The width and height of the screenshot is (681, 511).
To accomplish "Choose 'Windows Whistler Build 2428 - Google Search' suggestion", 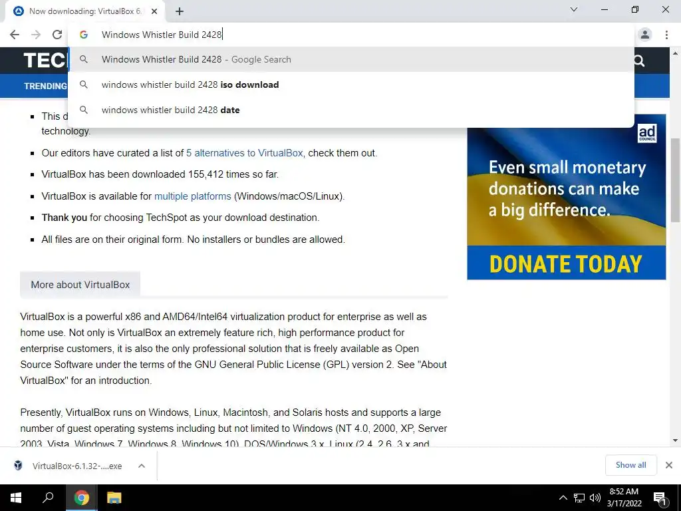I will (351, 59).
